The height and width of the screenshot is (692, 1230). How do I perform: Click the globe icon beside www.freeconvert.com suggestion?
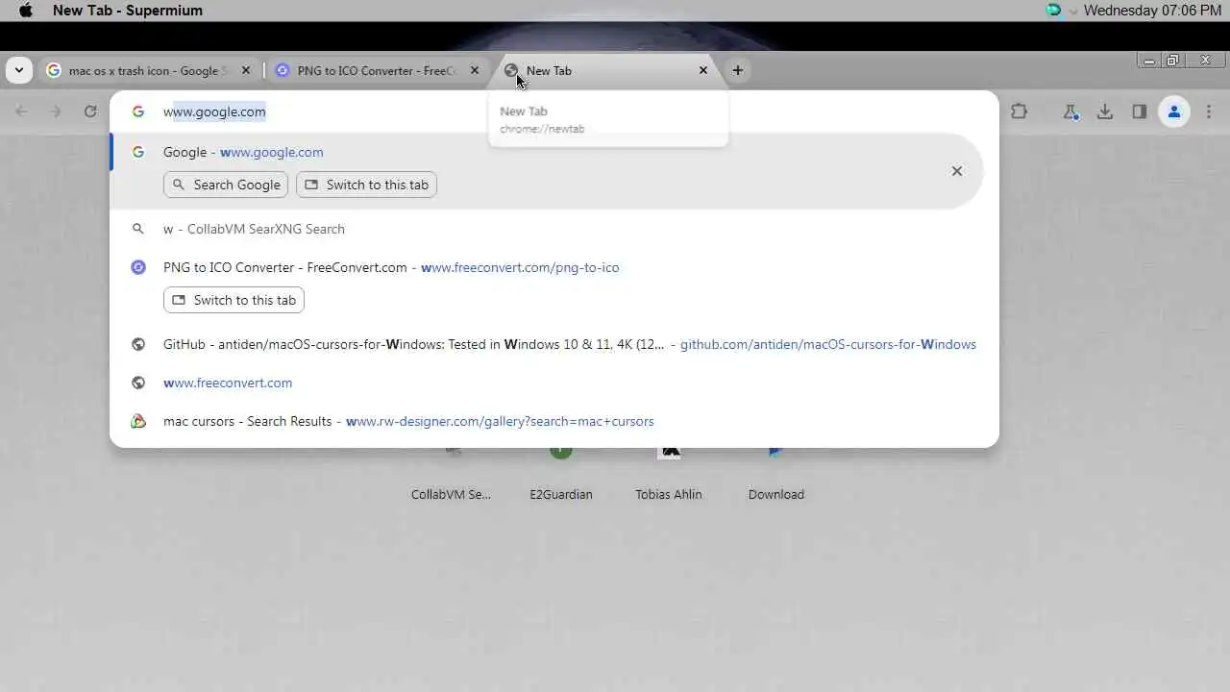coord(138,383)
